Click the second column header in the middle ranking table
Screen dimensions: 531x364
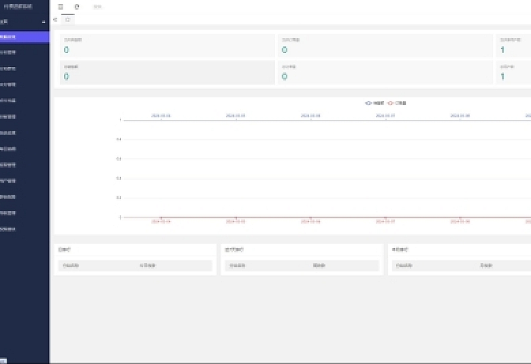(319, 266)
